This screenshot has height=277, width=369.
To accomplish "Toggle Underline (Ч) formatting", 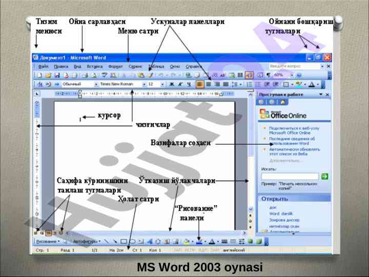I will (189, 84).
